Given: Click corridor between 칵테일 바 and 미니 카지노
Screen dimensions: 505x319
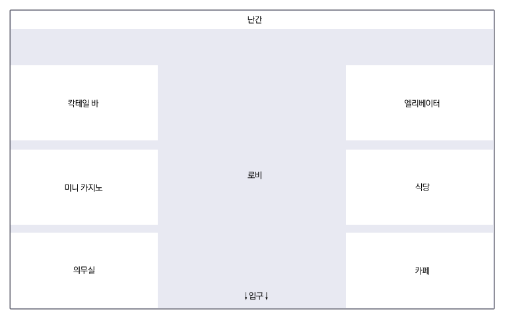Looking at the screenshot, I should [84, 145].
